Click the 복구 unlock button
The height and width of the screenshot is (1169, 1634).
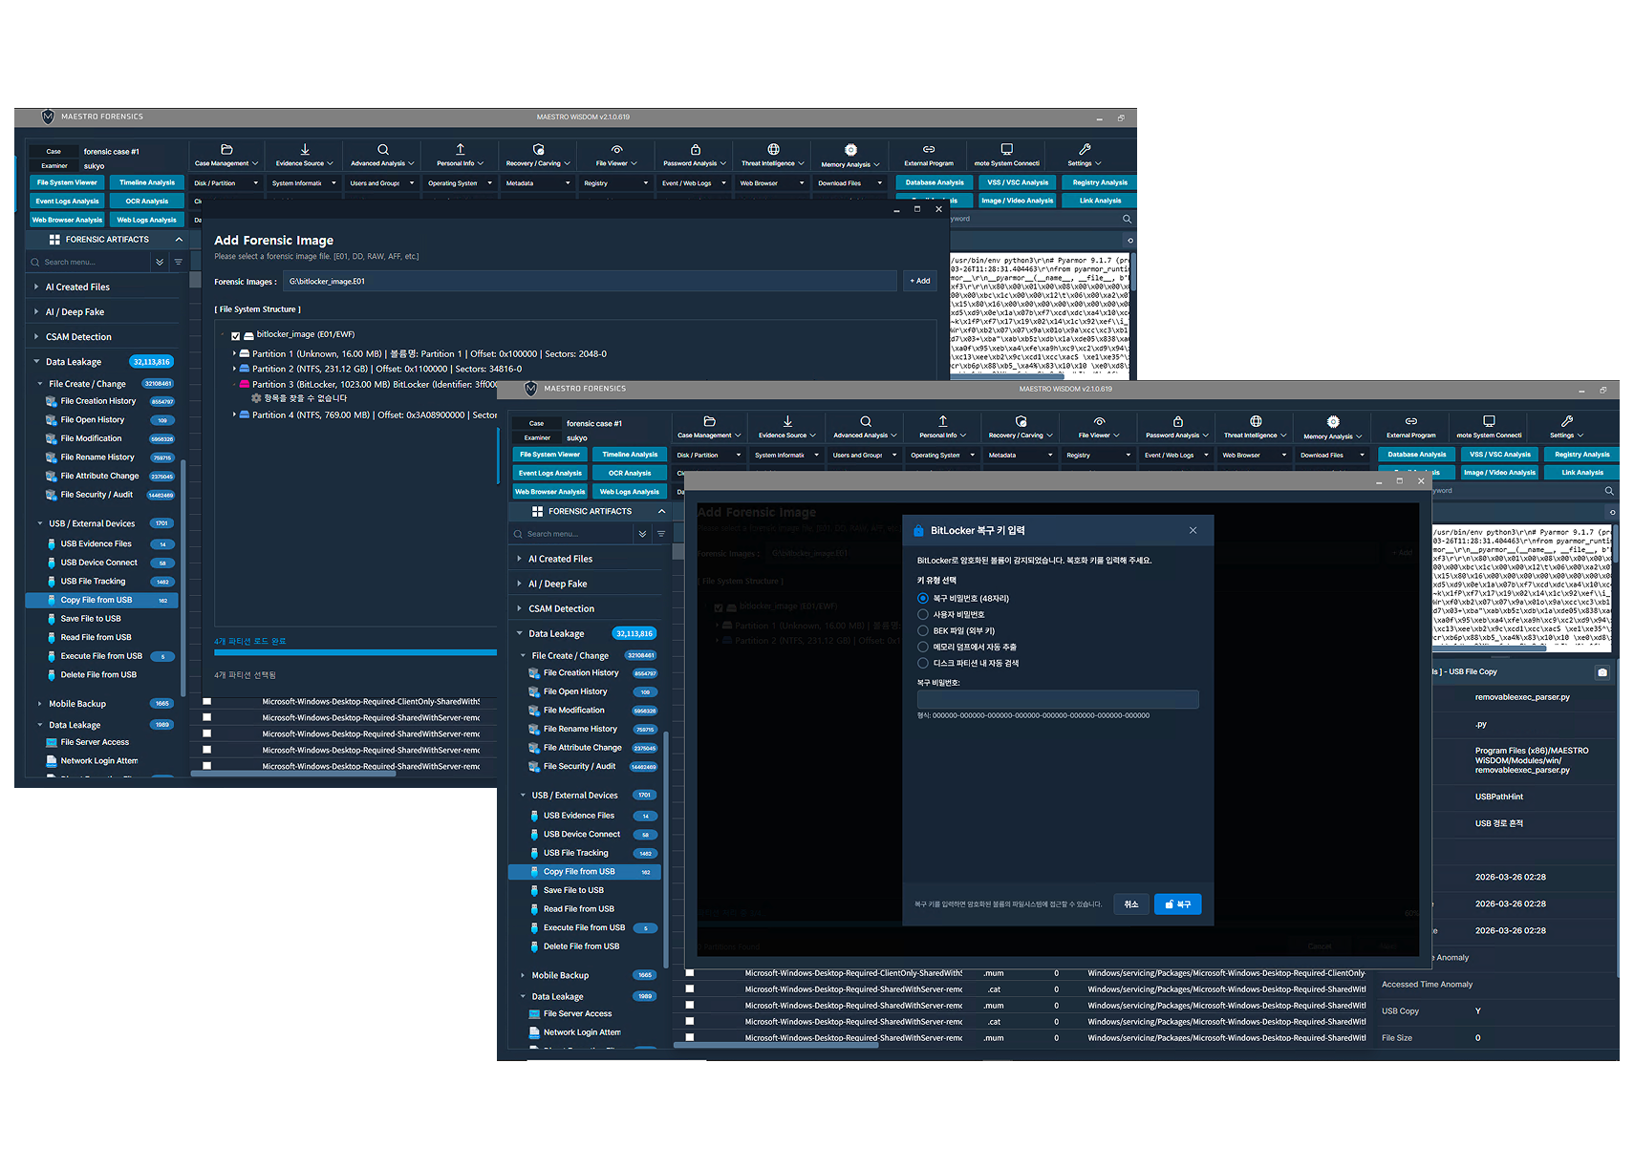1177,904
